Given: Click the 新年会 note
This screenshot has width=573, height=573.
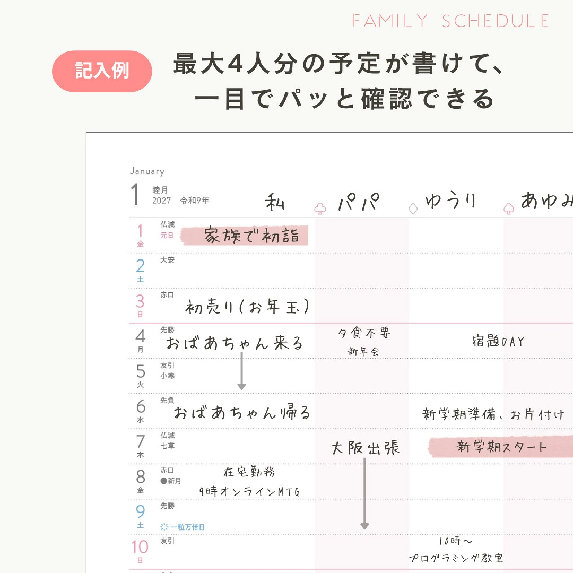Looking at the screenshot, I should click(x=363, y=352).
